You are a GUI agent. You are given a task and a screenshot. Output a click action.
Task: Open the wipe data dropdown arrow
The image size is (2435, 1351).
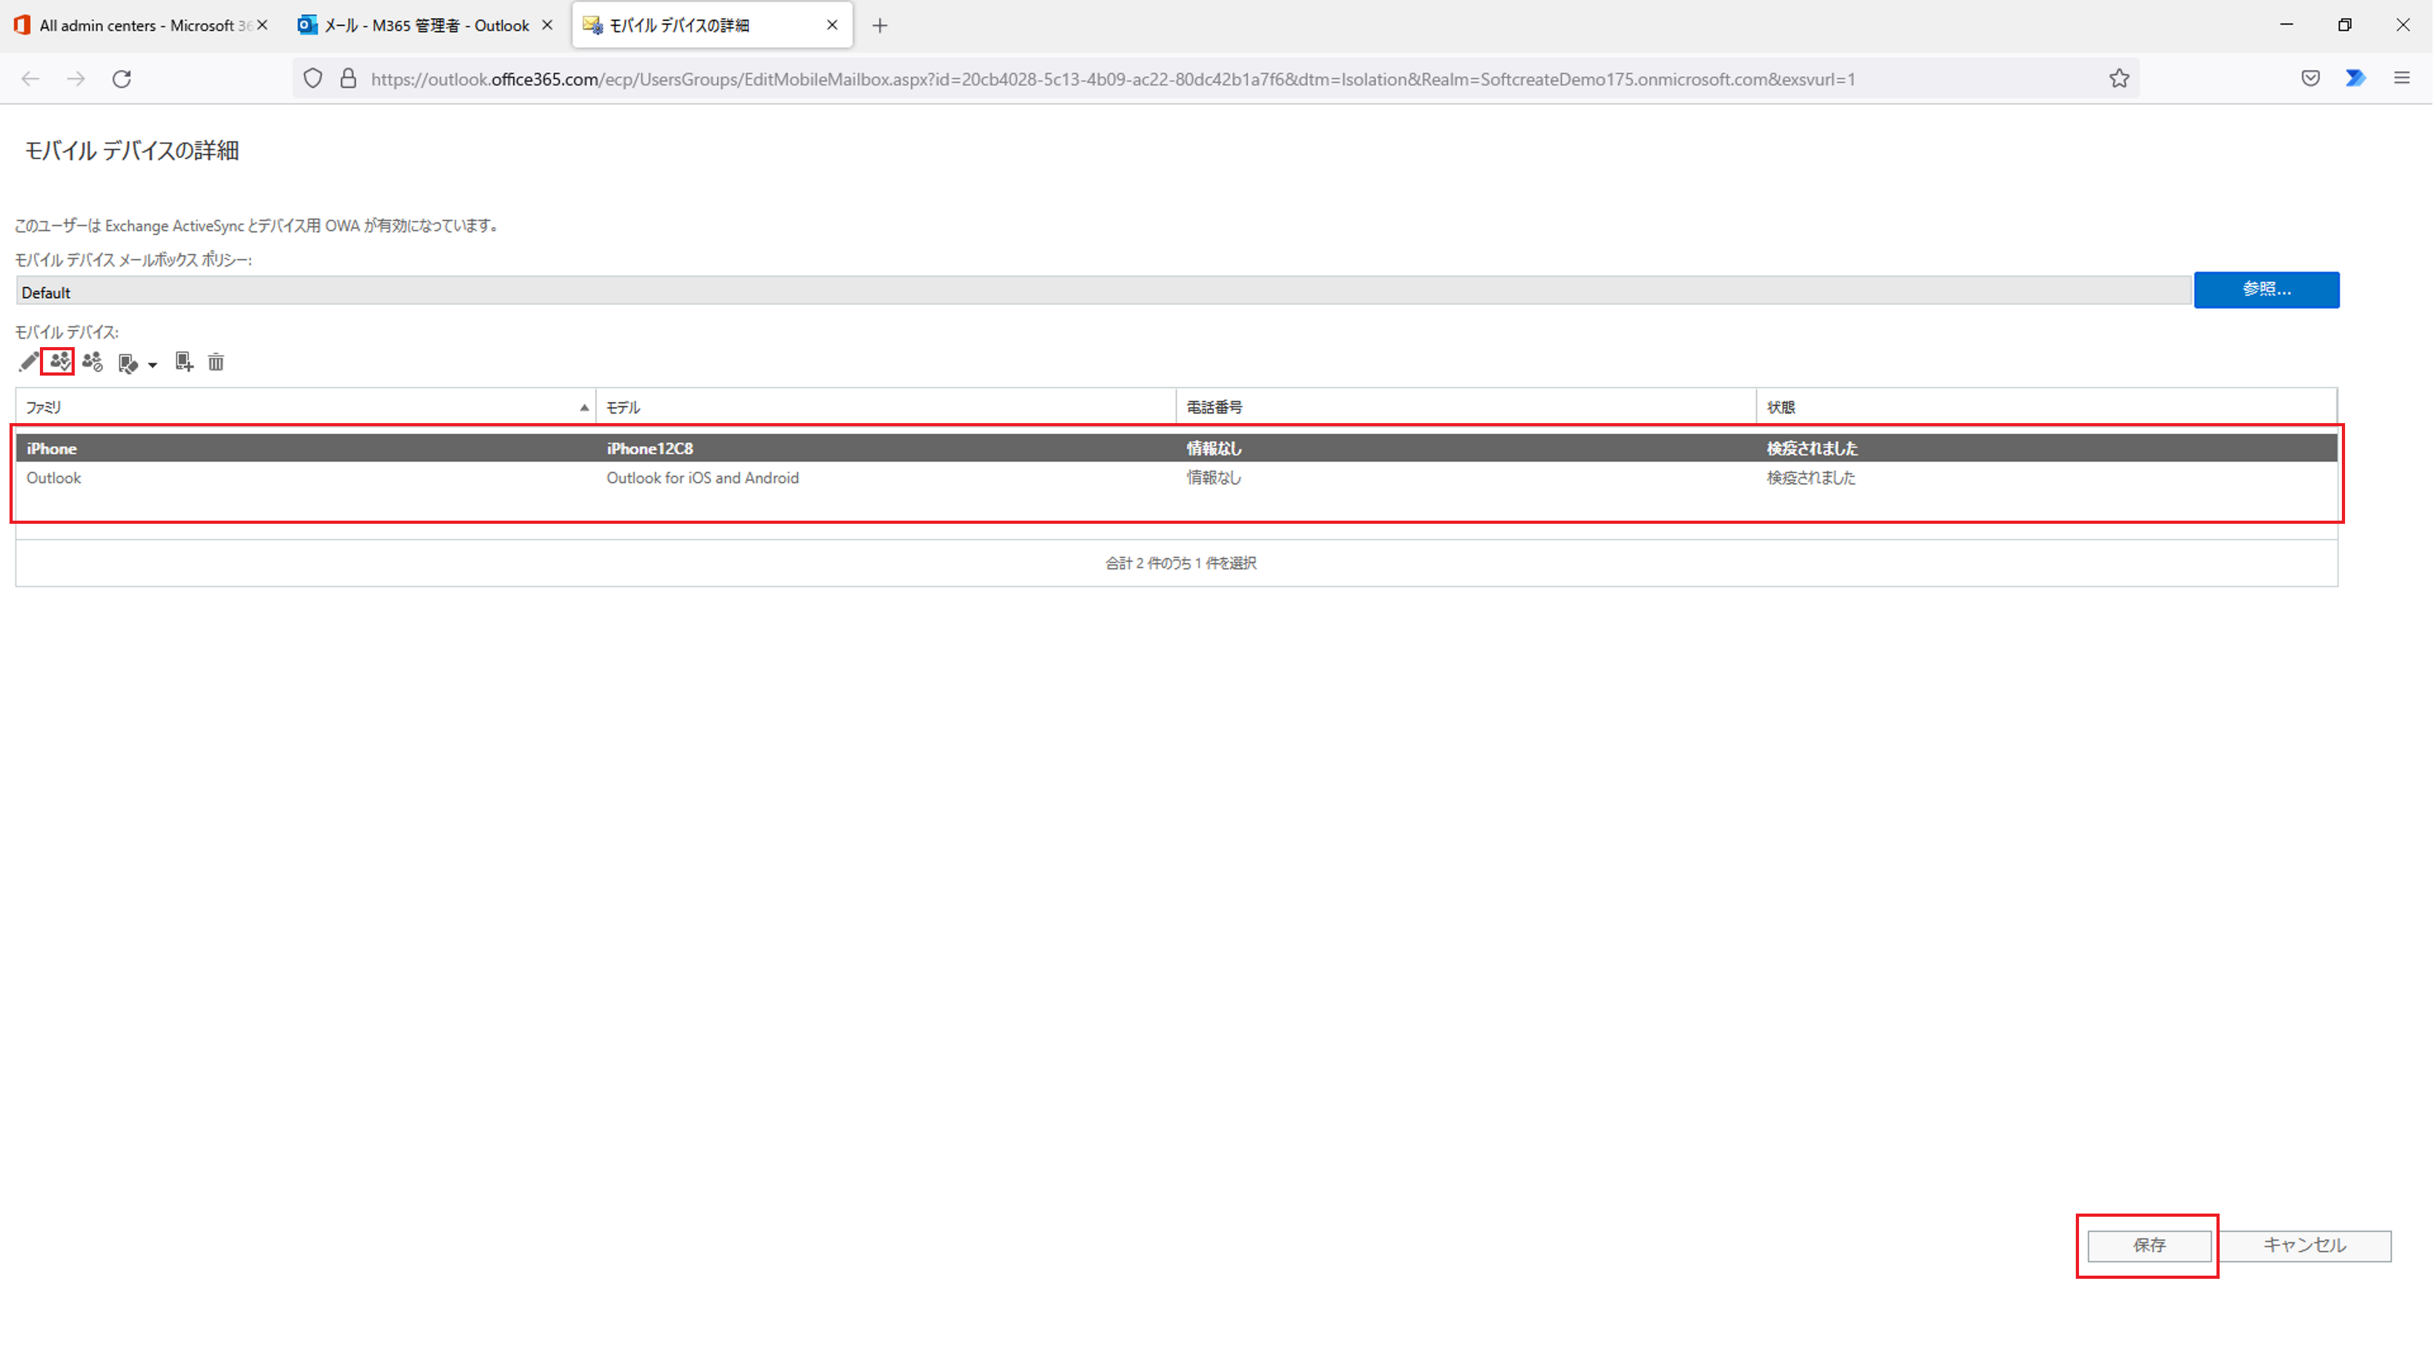point(152,365)
